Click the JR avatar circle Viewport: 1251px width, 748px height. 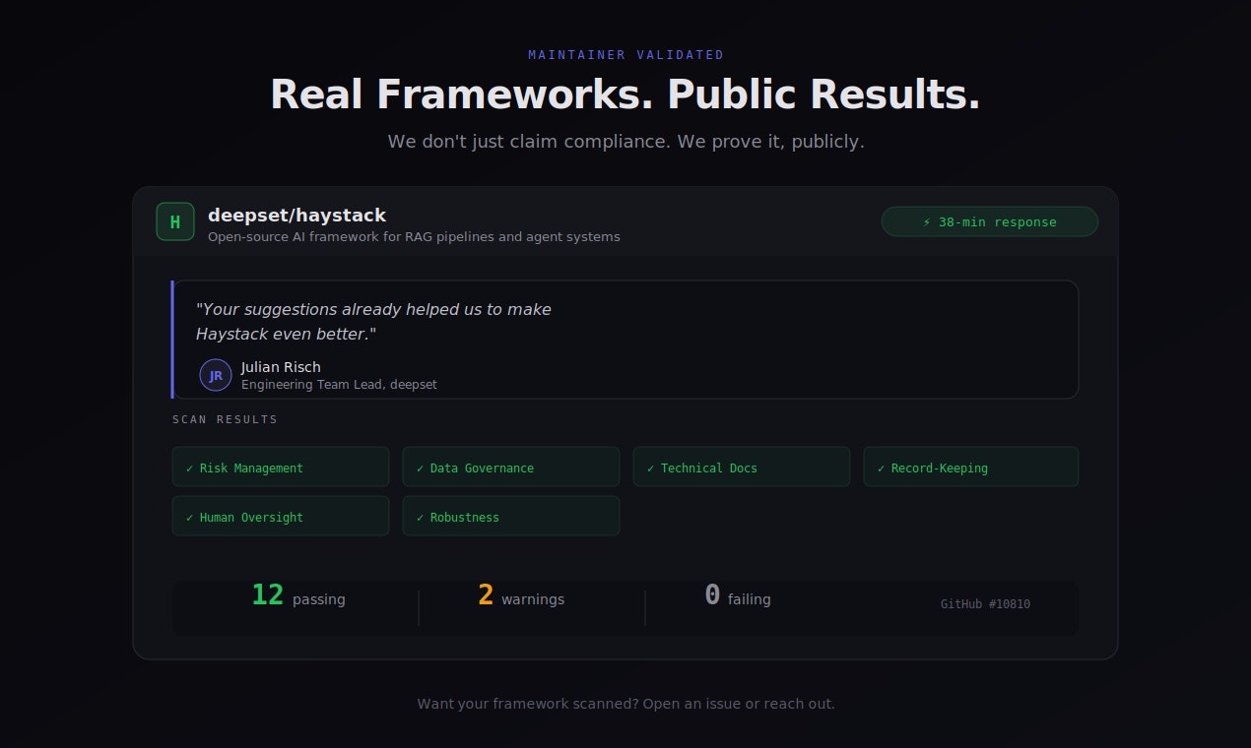pyautogui.click(x=216, y=375)
